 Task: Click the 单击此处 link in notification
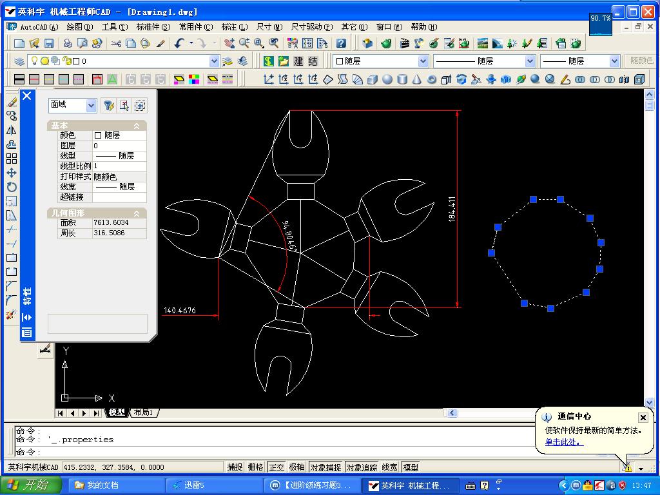564,442
